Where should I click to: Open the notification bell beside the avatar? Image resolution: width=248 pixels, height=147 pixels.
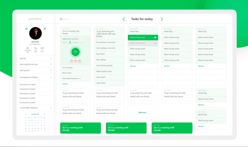tap(44, 29)
